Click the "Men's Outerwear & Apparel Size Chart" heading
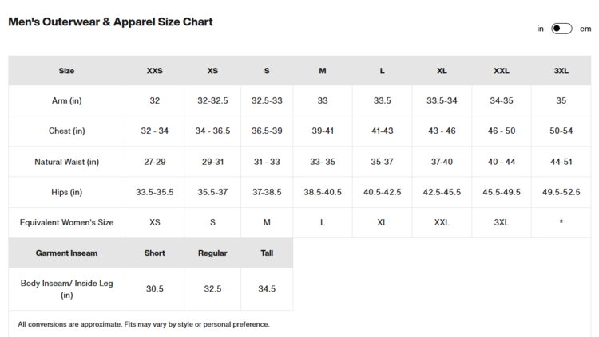Screen dimensions: 599x337 tap(110, 22)
